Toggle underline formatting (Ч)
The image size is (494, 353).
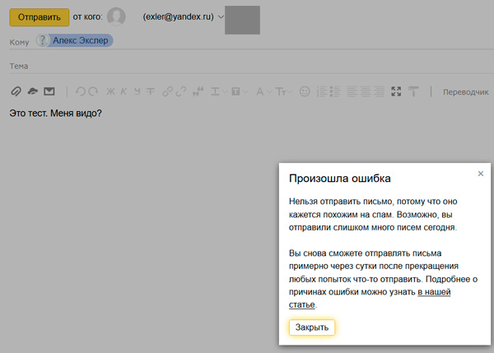(x=137, y=91)
